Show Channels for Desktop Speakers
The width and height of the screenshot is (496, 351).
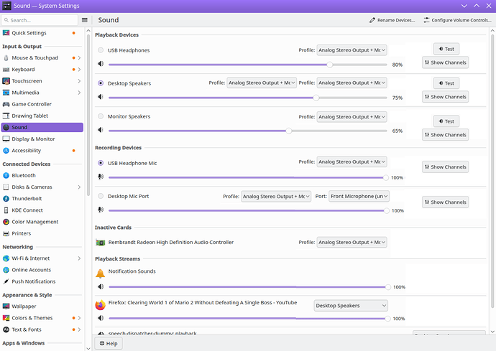coord(445,97)
